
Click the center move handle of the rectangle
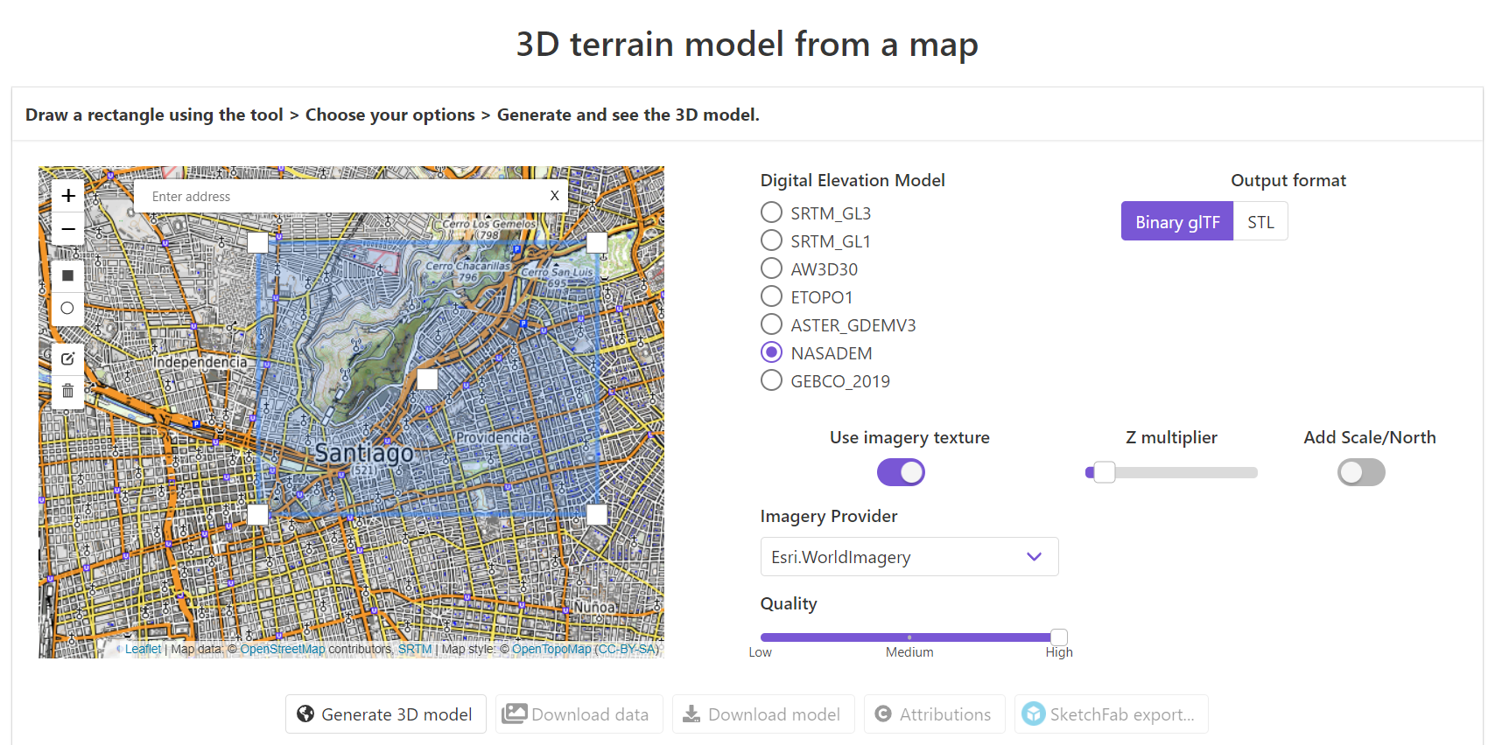coord(427,379)
